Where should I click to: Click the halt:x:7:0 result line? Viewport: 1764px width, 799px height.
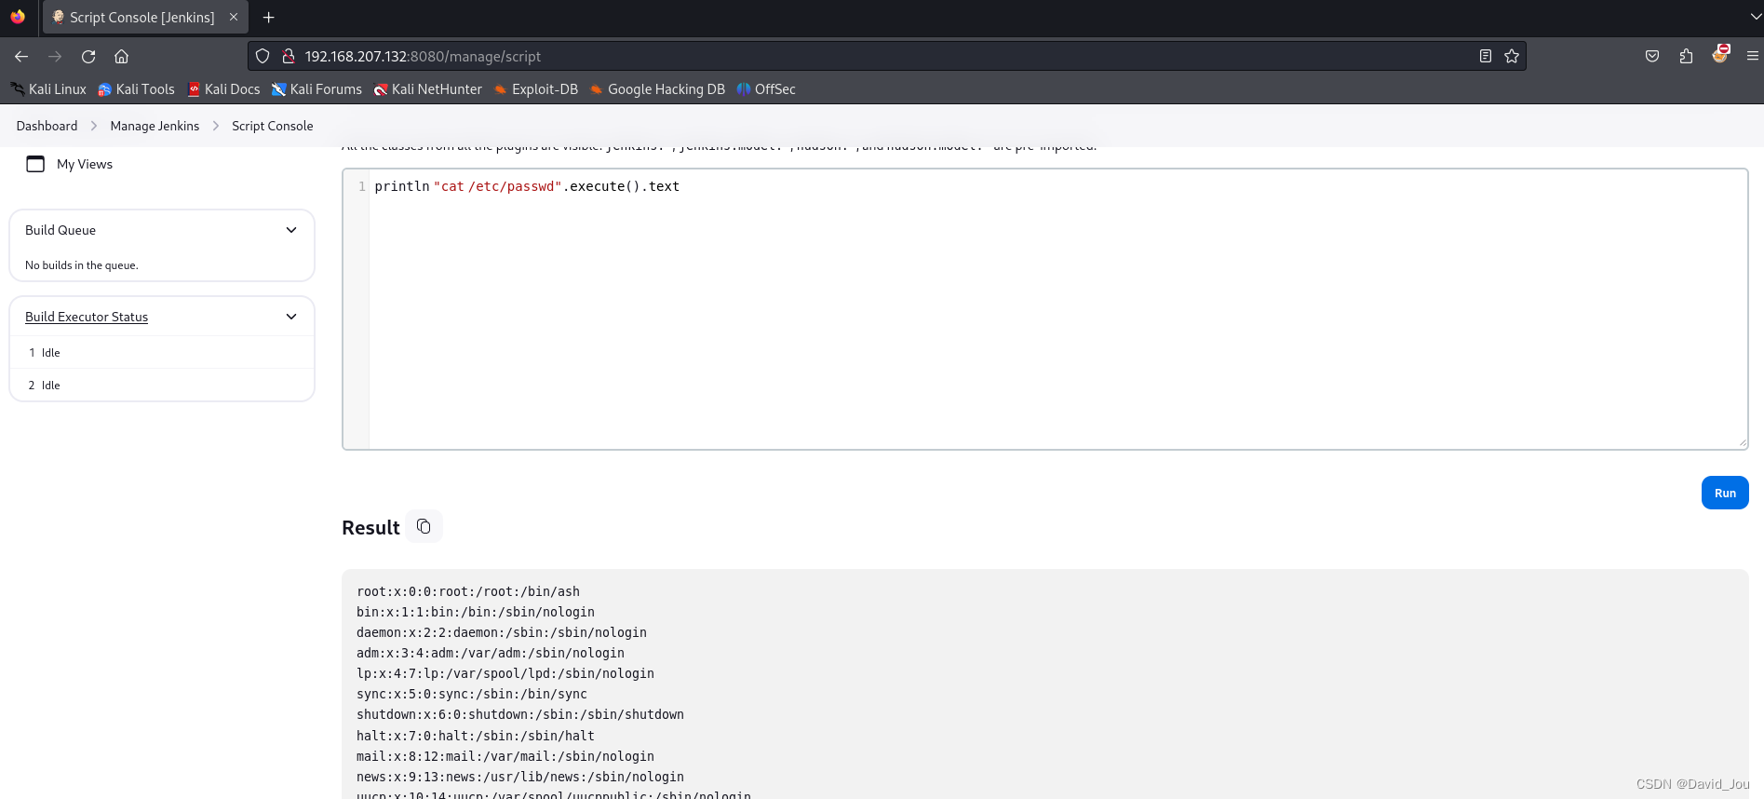coord(476,736)
